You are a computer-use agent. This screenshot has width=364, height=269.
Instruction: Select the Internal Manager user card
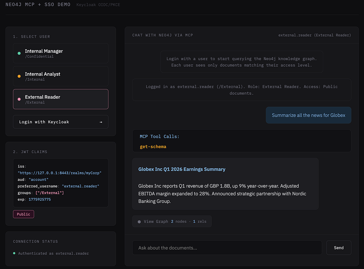[60, 53]
